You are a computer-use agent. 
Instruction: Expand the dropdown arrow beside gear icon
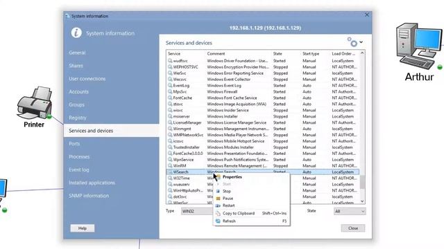click(x=361, y=42)
